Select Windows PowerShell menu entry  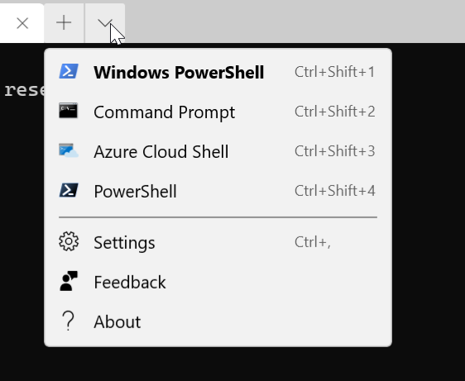click(x=218, y=72)
